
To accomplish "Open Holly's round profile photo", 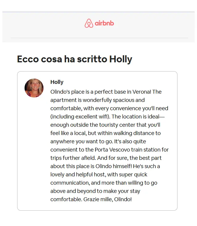I will (x=34, y=88).
